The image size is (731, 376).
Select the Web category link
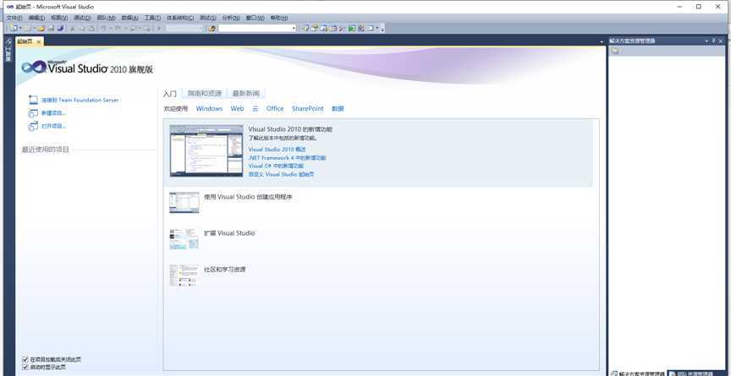point(237,108)
